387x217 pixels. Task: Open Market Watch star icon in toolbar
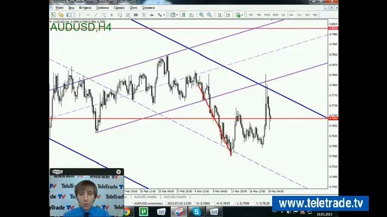click(x=61, y=15)
